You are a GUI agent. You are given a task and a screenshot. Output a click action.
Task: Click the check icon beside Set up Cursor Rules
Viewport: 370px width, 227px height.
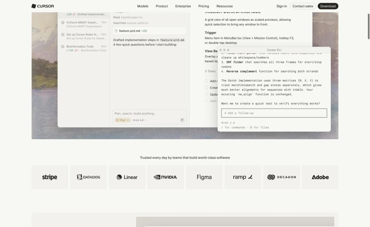tap(63, 35)
